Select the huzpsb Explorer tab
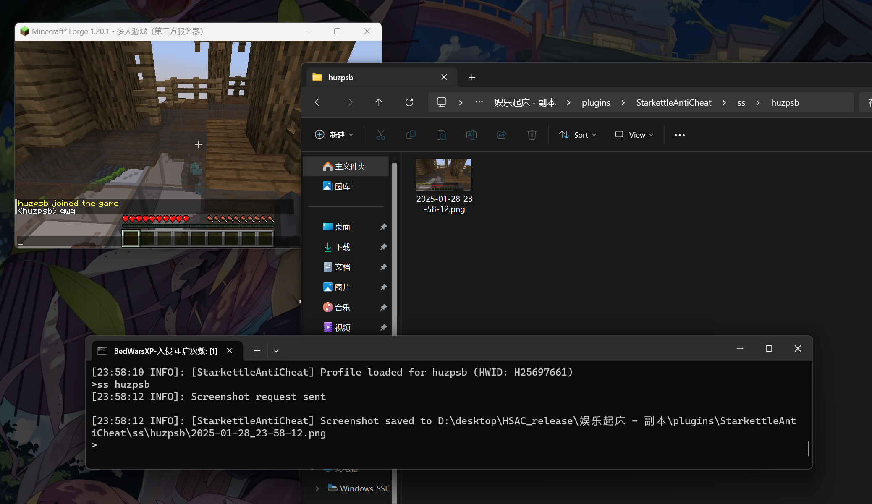Image resolution: width=872 pixels, height=504 pixels. pyautogui.click(x=381, y=77)
